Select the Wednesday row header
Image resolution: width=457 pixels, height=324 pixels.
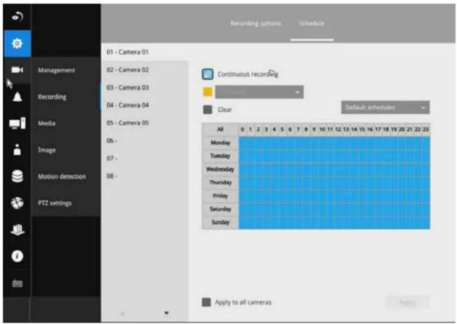pos(221,169)
